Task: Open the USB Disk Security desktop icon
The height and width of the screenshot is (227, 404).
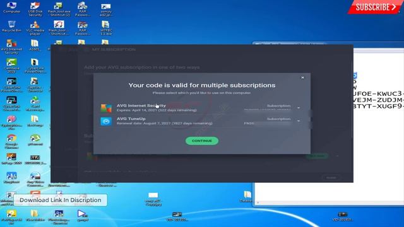Action: pos(35,9)
